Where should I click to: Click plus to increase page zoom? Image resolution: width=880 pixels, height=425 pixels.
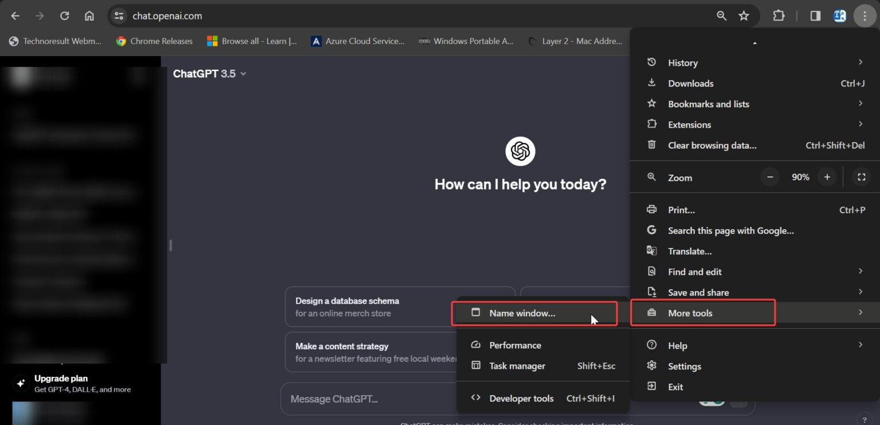[x=827, y=176]
